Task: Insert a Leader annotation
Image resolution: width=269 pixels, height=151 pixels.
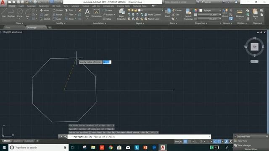Action: (108, 15)
